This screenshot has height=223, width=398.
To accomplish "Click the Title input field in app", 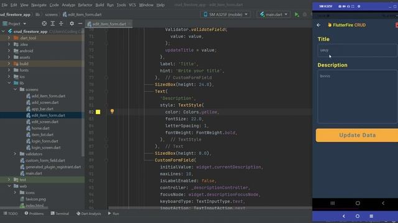I will pyautogui.click(x=358, y=50).
